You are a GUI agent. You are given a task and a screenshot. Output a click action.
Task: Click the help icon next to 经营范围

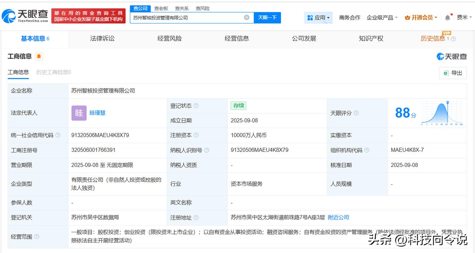[36, 237]
